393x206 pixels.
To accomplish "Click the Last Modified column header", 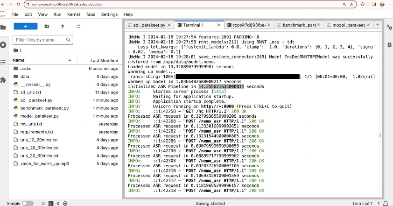I will (104, 60).
